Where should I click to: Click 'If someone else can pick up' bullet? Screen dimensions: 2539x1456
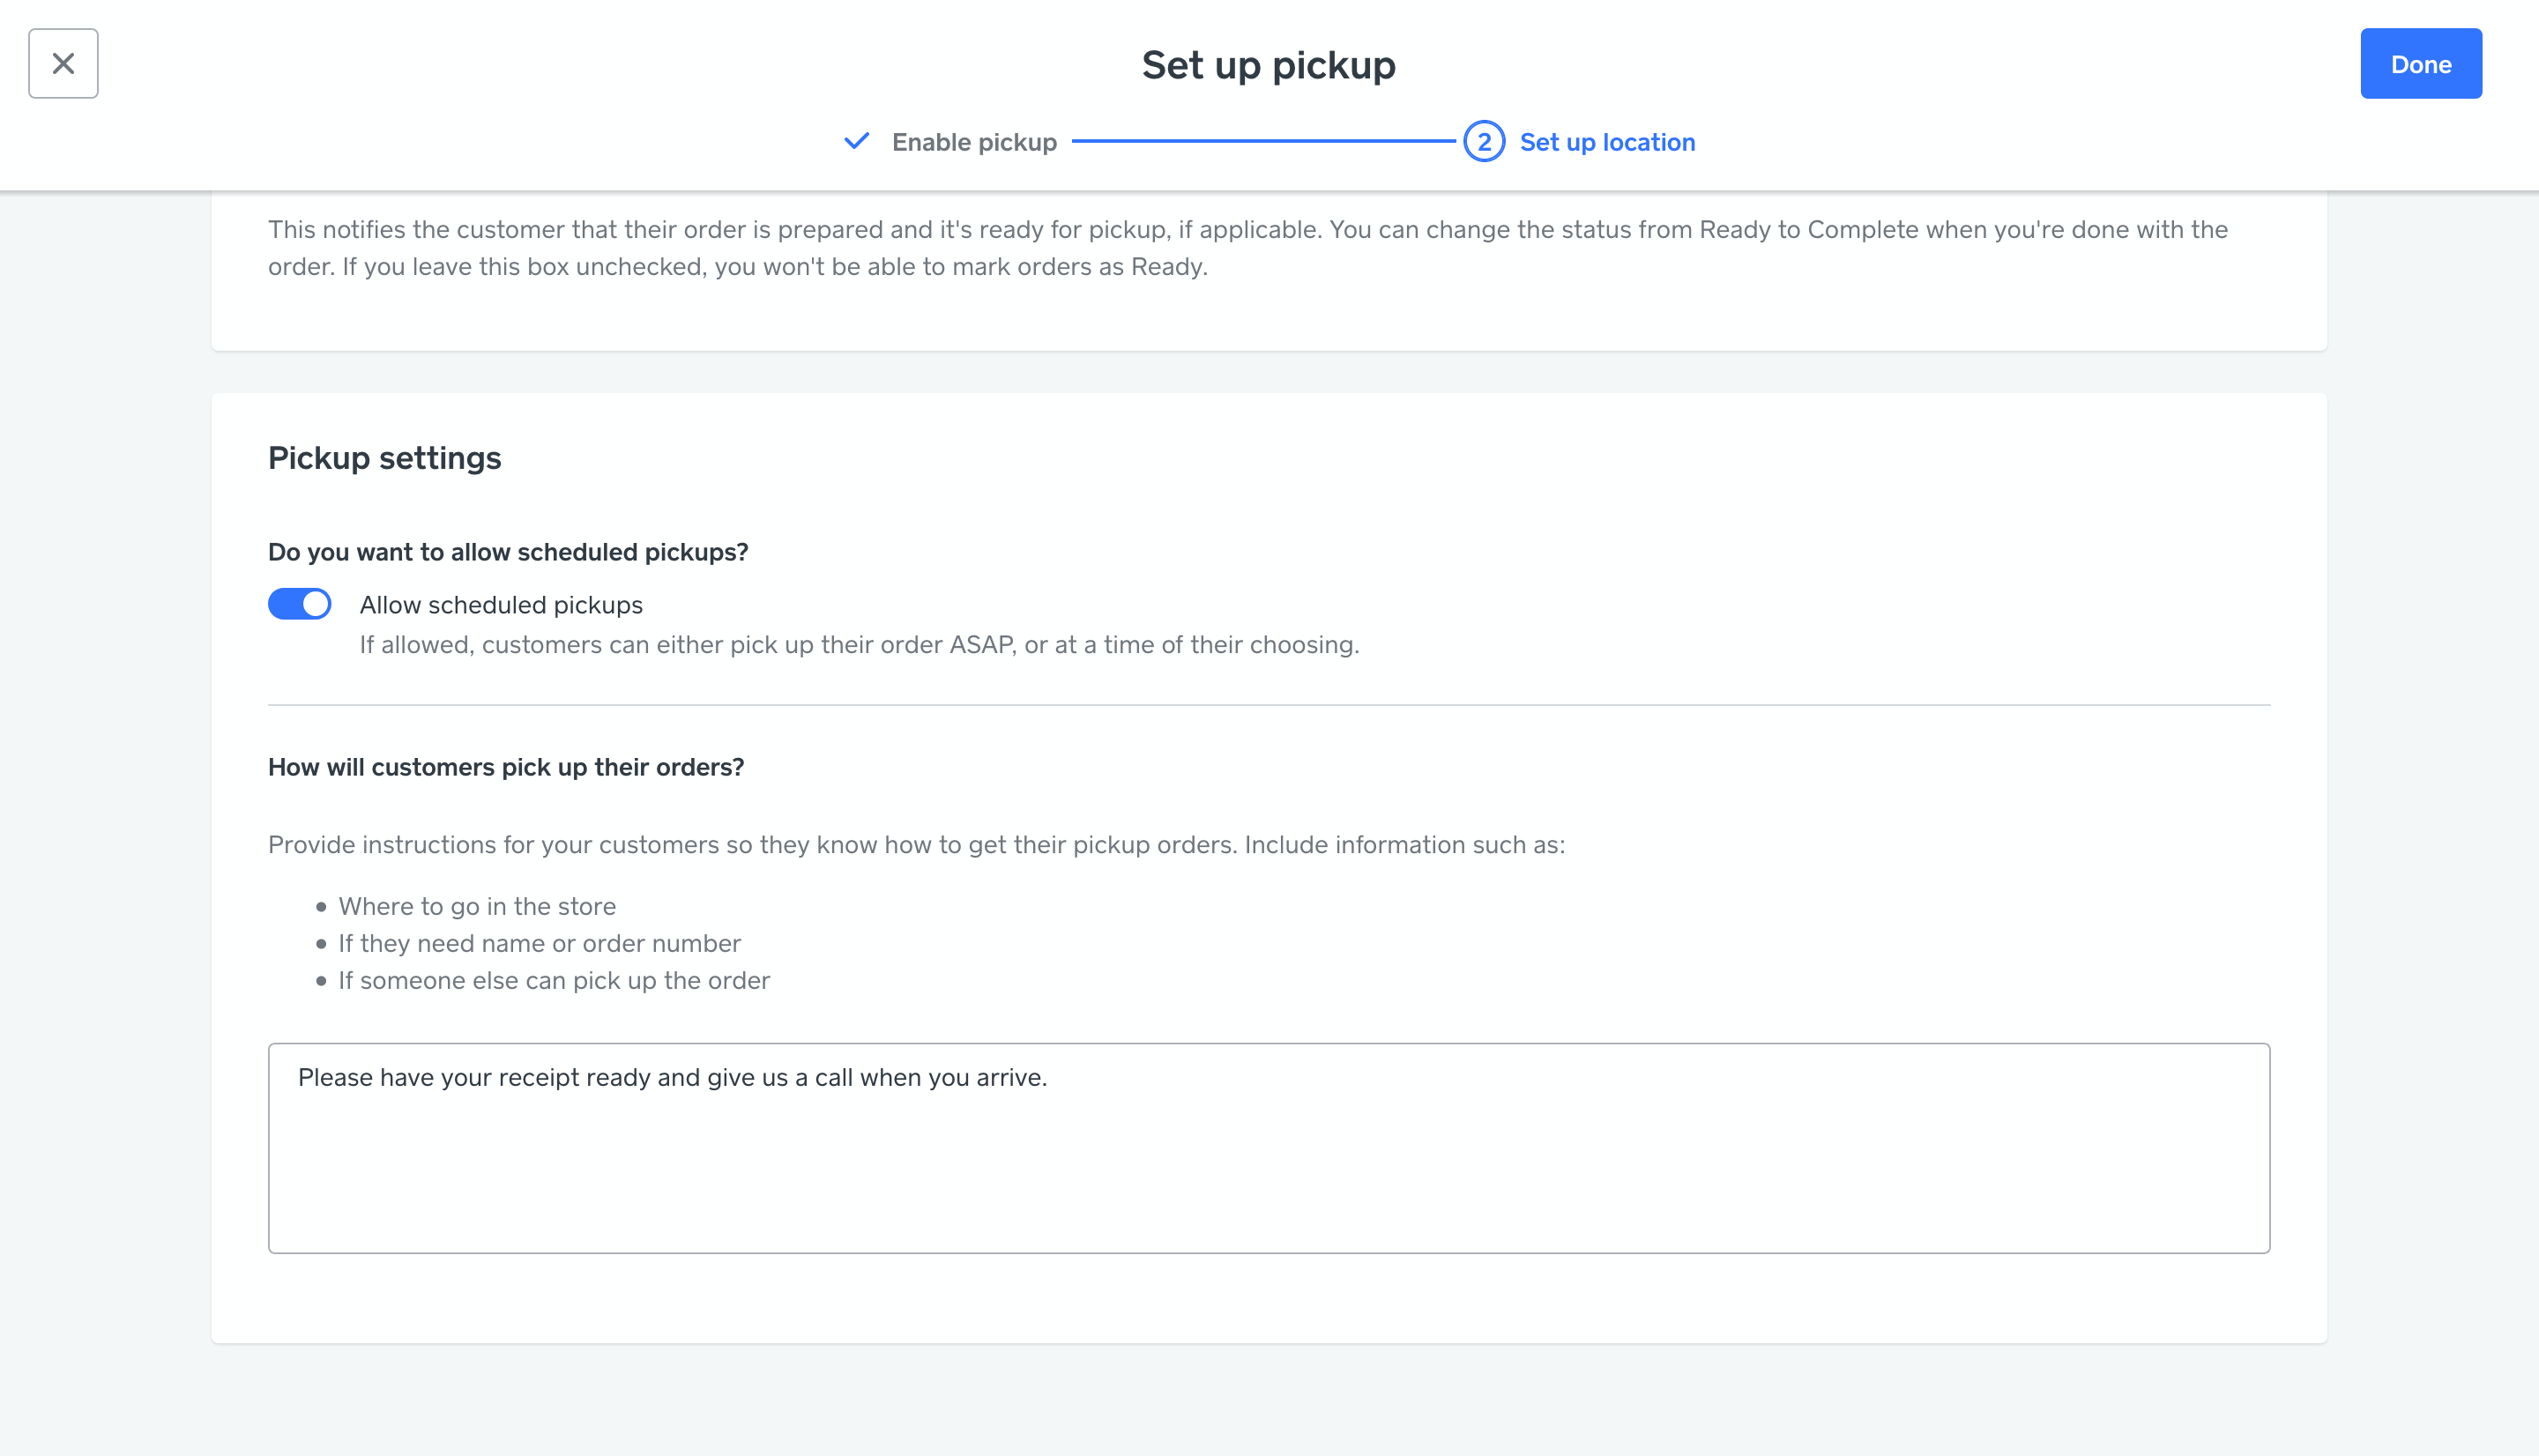point(553,980)
